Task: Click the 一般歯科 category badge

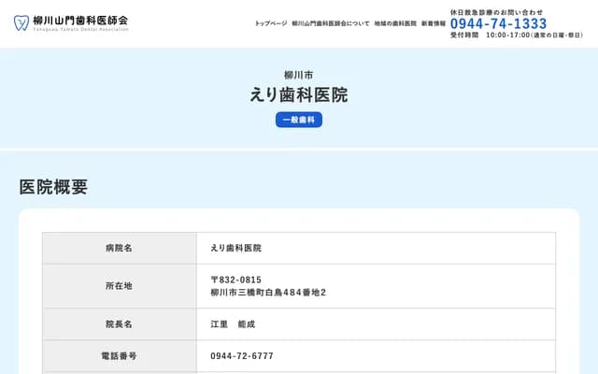Action: 299,120
